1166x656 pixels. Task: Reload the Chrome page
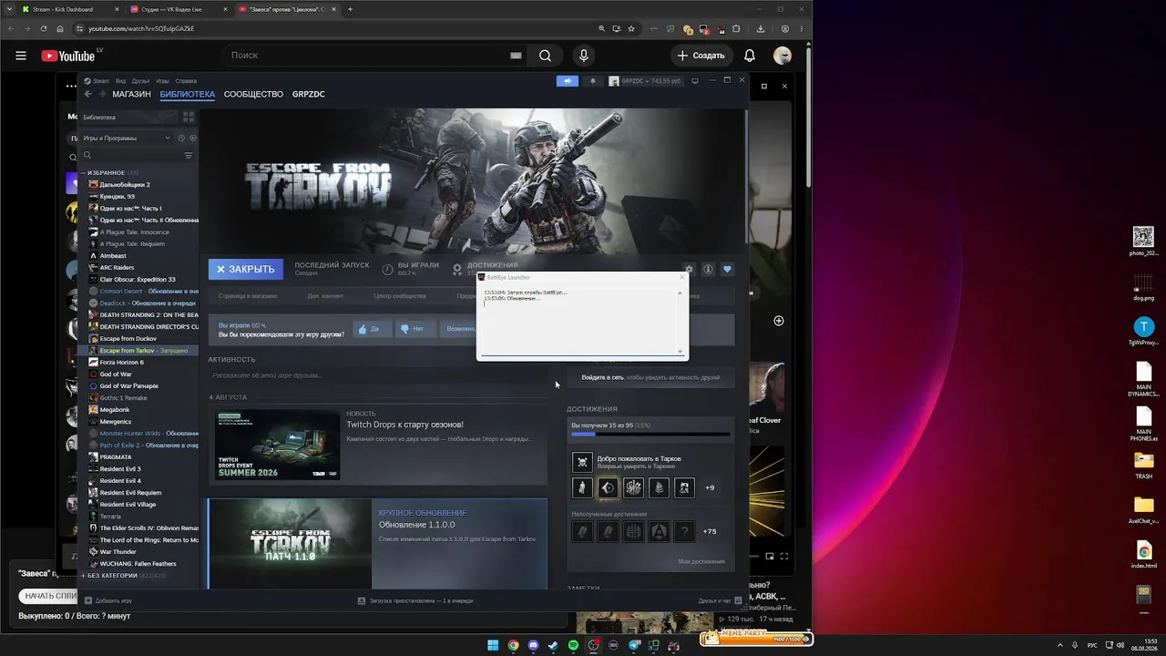pyautogui.click(x=43, y=28)
